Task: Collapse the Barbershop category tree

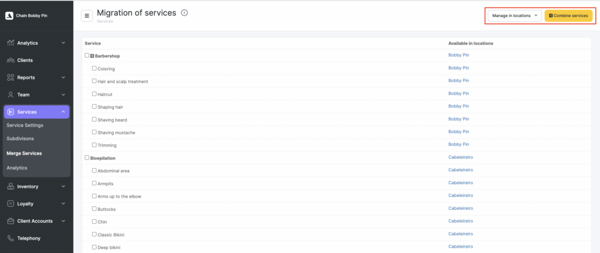Action: tap(93, 56)
